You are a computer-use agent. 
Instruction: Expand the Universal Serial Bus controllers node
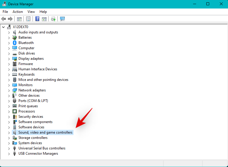coord(9,149)
